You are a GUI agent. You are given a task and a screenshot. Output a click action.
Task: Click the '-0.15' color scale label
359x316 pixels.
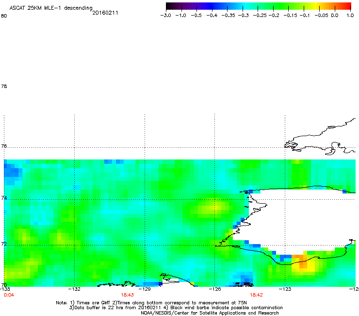click(290, 16)
